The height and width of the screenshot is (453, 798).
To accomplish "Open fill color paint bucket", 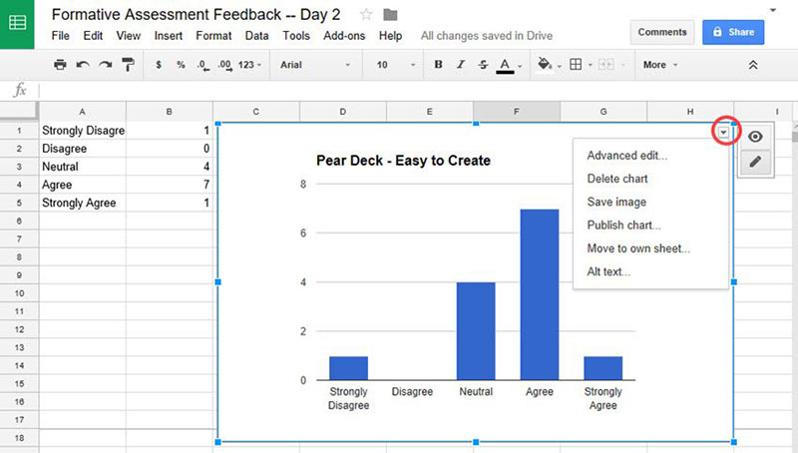I will pyautogui.click(x=545, y=65).
